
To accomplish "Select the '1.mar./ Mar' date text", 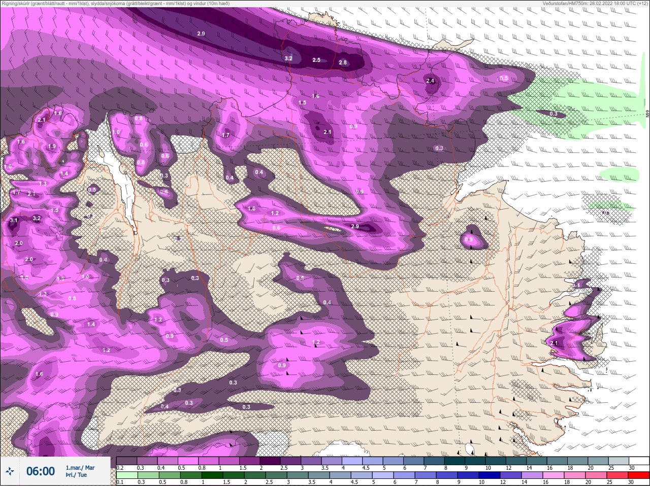I will [x=80, y=468].
